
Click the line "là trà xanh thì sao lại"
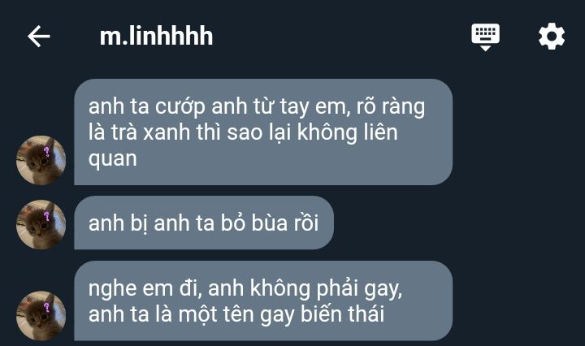[x=189, y=132]
